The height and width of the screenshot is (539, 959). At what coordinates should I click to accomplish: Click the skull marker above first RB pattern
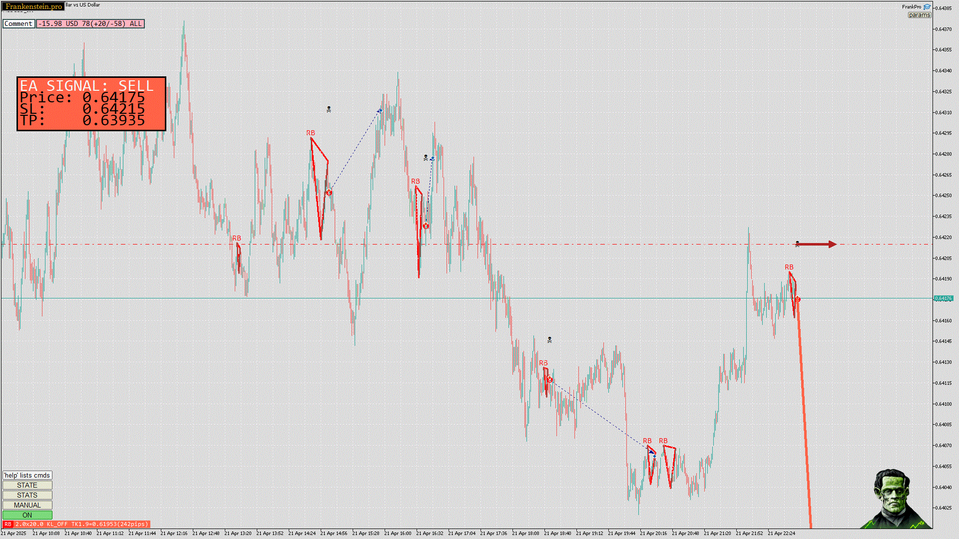[329, 109]
